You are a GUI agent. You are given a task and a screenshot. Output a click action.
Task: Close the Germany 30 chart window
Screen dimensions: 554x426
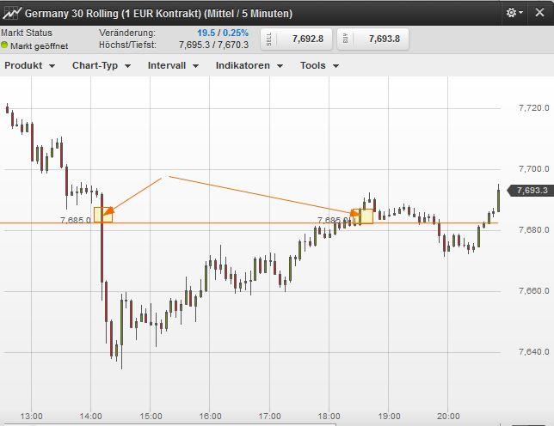click(539, 12)
